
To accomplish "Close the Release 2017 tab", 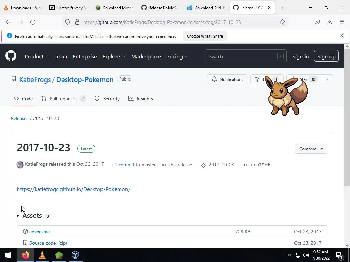I will (269, 8).
